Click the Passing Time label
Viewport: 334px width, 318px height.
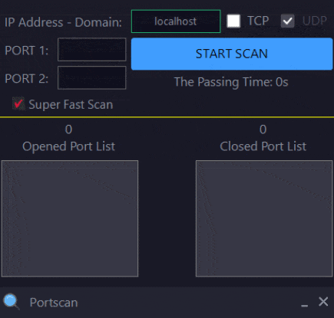click(x=231, y=82)
